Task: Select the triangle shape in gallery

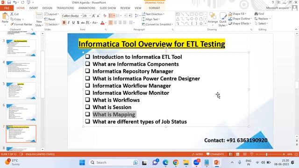Action: pos(178,19)
